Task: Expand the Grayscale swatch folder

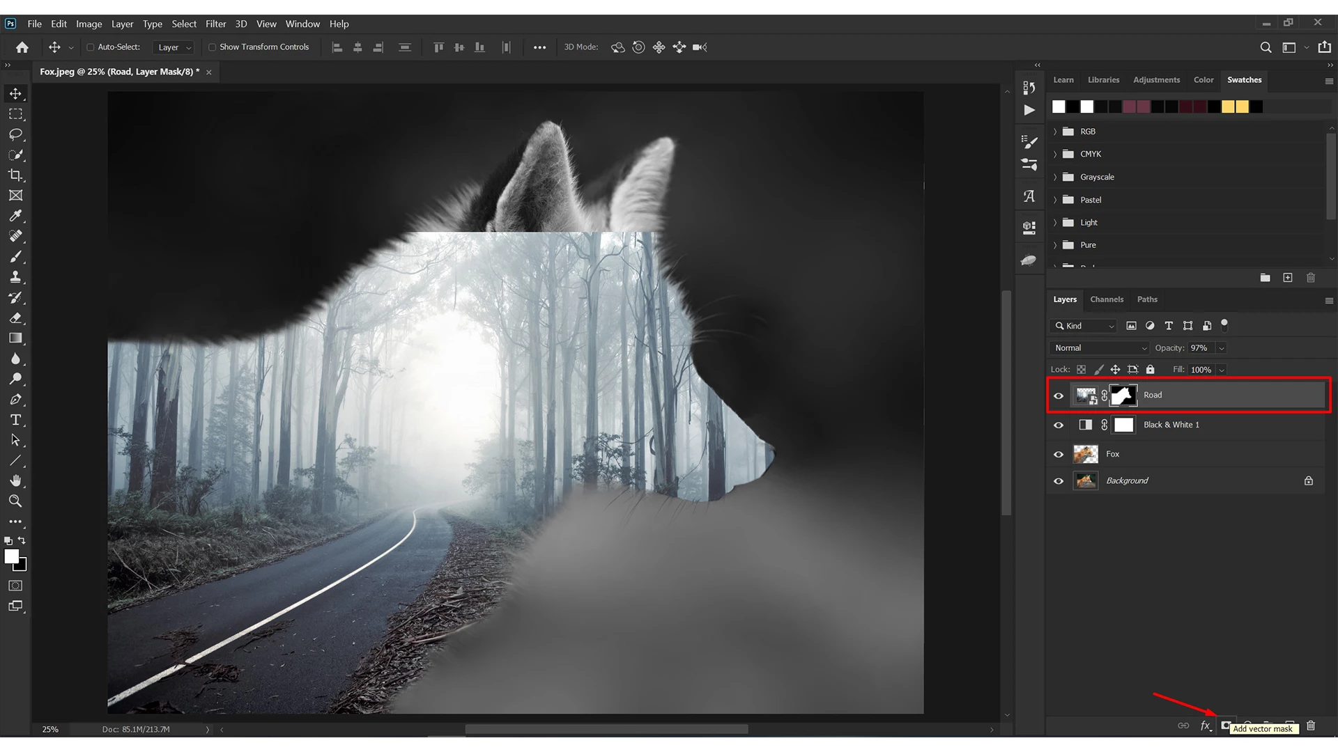Action: (1055, 177)
